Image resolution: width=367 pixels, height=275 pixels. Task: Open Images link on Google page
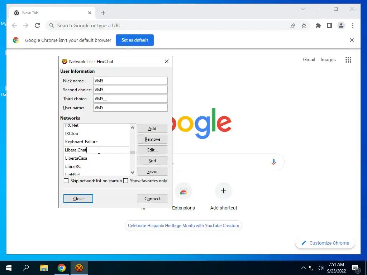point(328,60)
